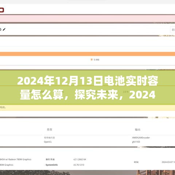This screenshot has width=175, height=175.
Task: Click the orange score bar
Action: 87,54
